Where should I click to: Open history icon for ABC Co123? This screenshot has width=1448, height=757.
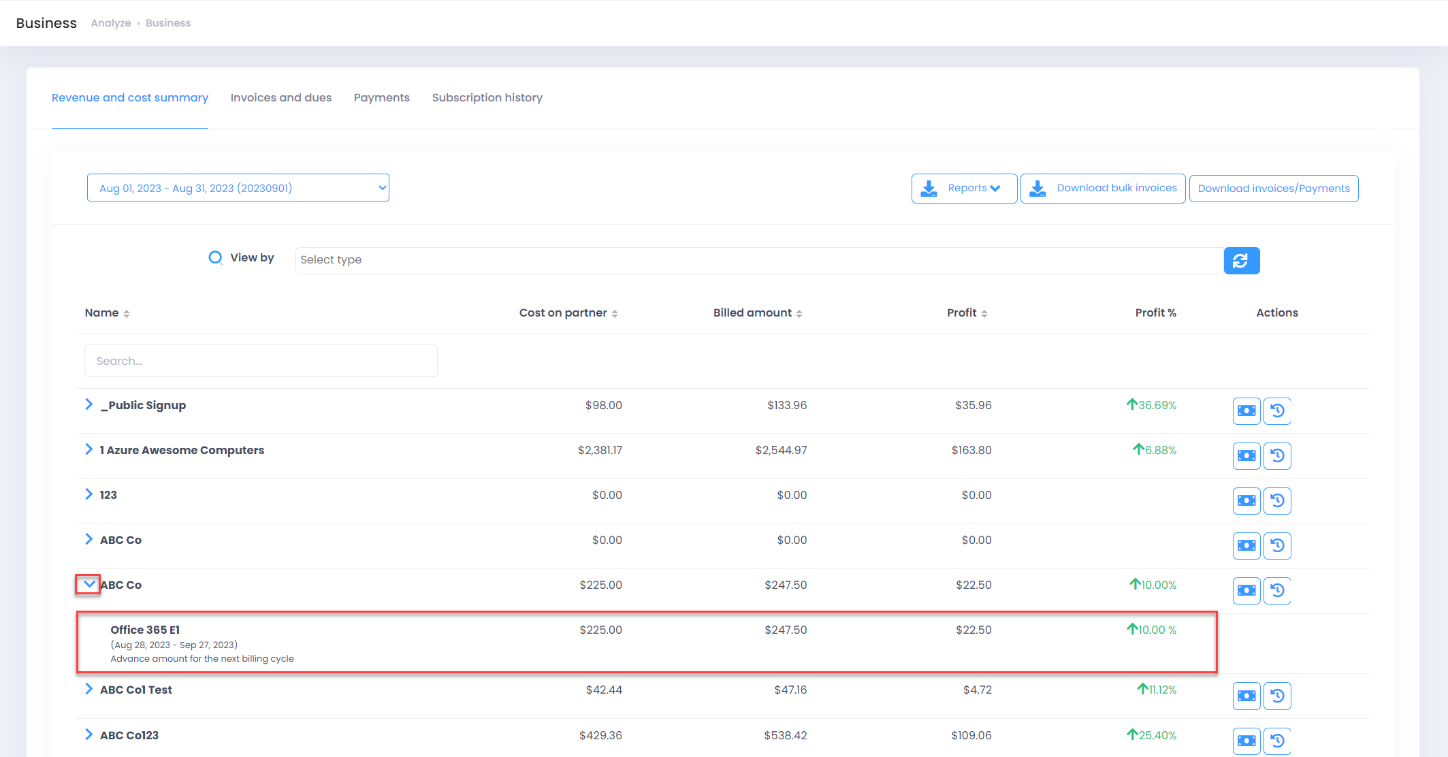point(1277,741)
